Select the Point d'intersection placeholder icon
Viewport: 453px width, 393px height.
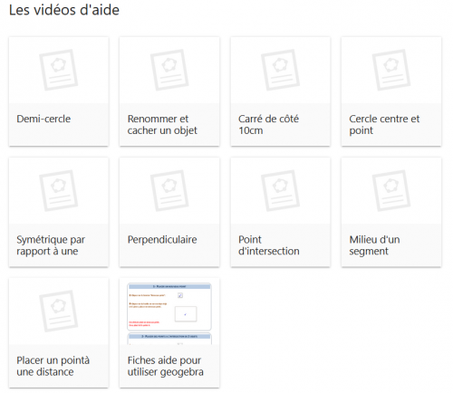click(x=280, y=190)
